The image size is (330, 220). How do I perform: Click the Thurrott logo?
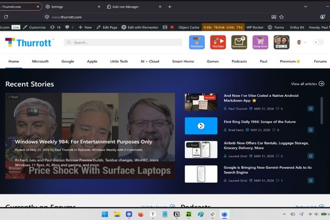[30, 42]
